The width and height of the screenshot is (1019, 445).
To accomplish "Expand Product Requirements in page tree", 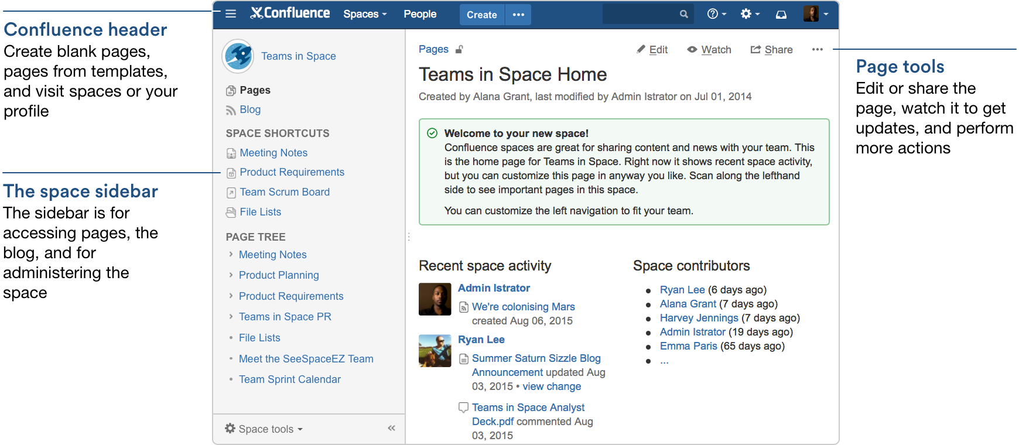I will (x=231, y=296).
